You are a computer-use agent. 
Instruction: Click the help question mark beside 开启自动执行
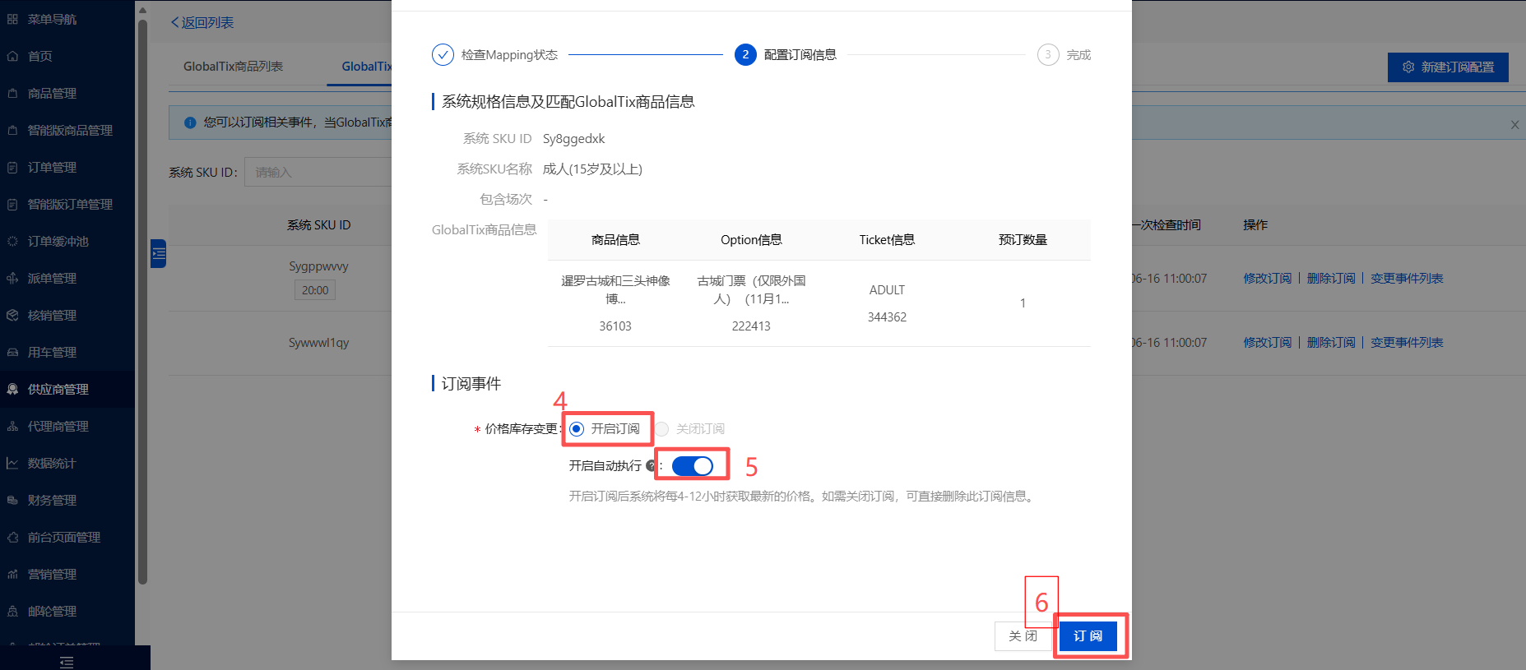(652, 465)
